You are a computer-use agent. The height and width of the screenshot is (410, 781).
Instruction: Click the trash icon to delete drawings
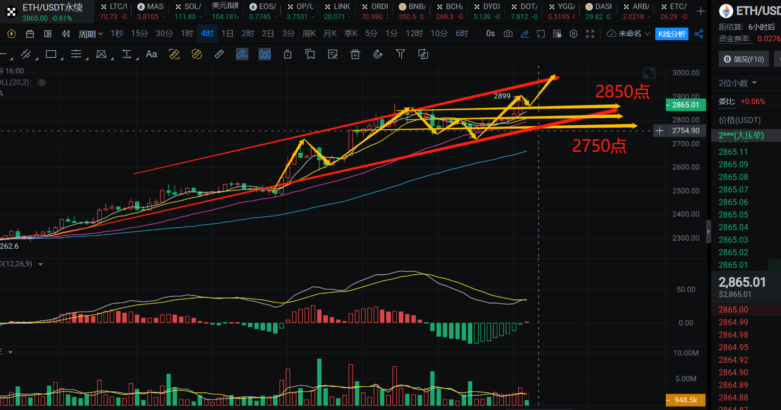[355, 54]
